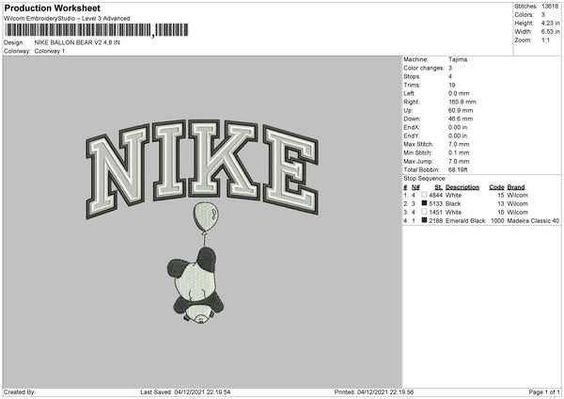
Task: Click the Madeira Classic 40 brand
Action: (x=533, y=221)
